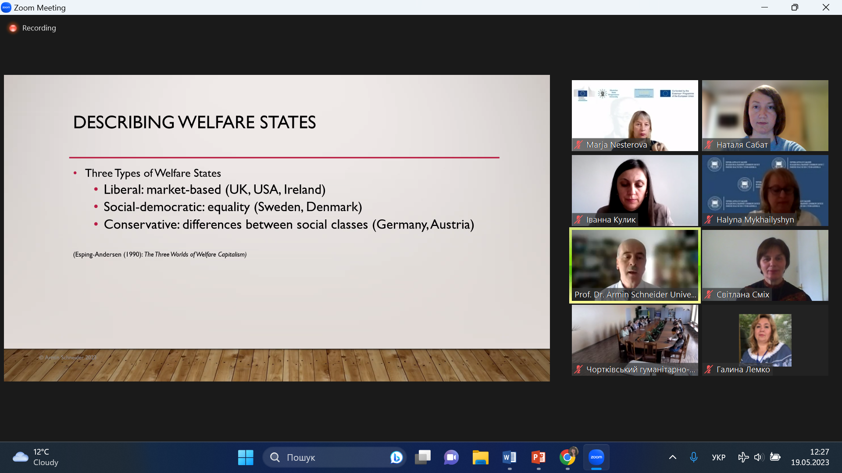The height and width of the screenshot is (473, 842).
Task: Open File Explorer from the taskbar
Action: 480,457
